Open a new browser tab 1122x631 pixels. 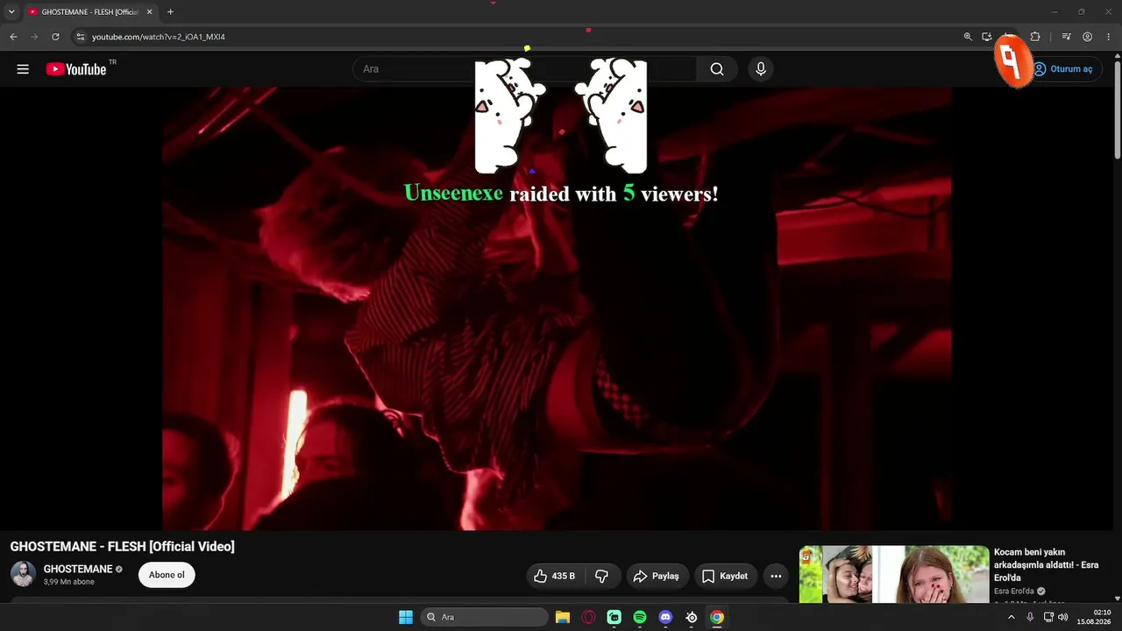[x=170, y=12]
